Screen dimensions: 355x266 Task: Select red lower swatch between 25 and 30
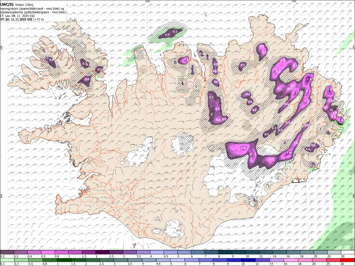tap(333, 260)
